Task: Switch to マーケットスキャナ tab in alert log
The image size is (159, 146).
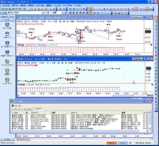Action: pos(27,109)
